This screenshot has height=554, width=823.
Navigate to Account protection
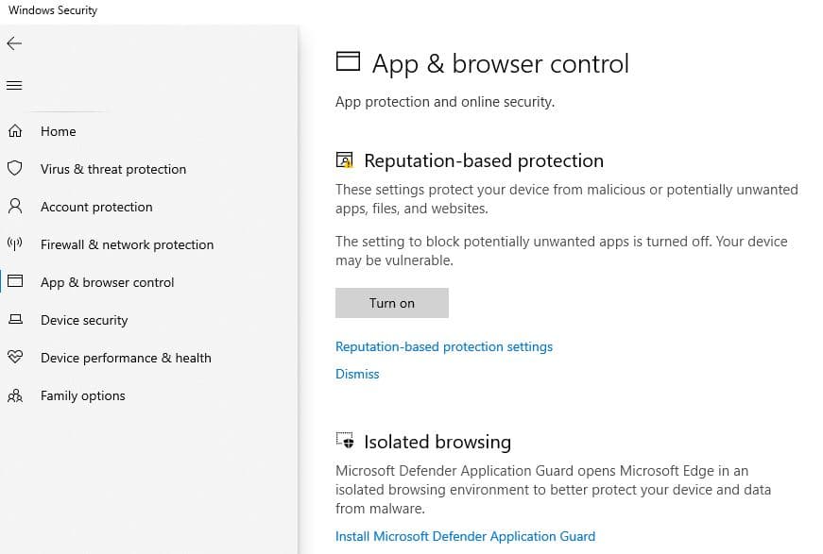point(96,207)
